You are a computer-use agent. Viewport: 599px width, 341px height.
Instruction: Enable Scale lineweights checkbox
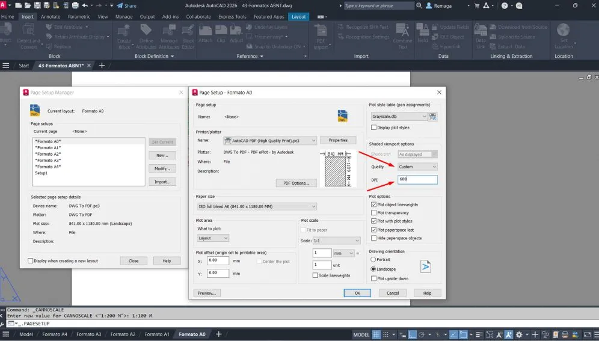click(315, 275)
